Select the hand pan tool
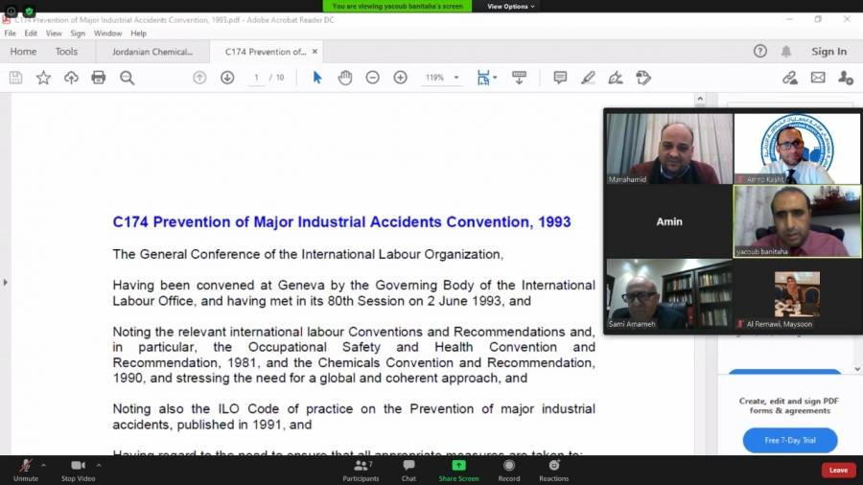This screenshot has width=863, height=485. 345,78
